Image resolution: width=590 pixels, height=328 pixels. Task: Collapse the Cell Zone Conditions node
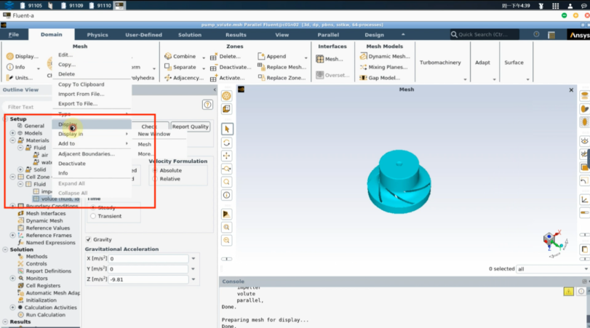(x=13, y=177)
